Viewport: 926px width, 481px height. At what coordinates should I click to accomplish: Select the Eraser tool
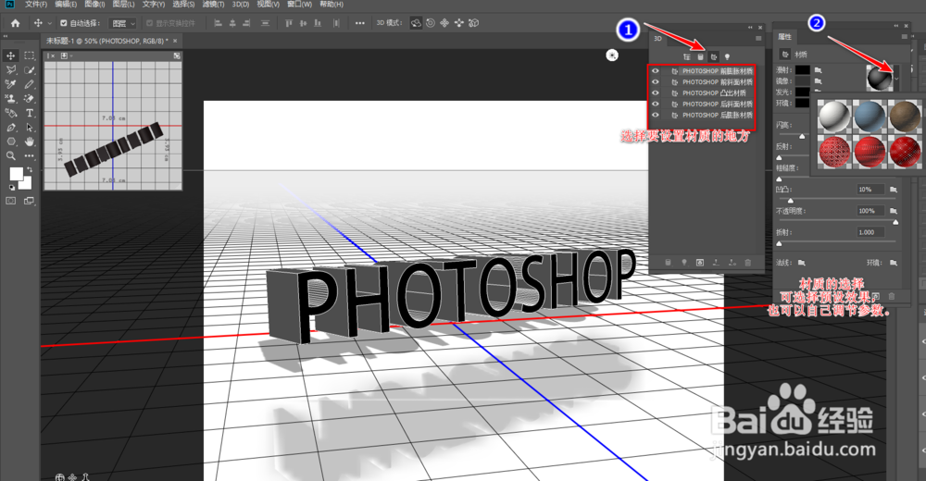[x=29, y=99]
